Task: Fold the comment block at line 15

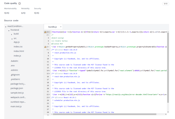Action: tap(49, 74)
